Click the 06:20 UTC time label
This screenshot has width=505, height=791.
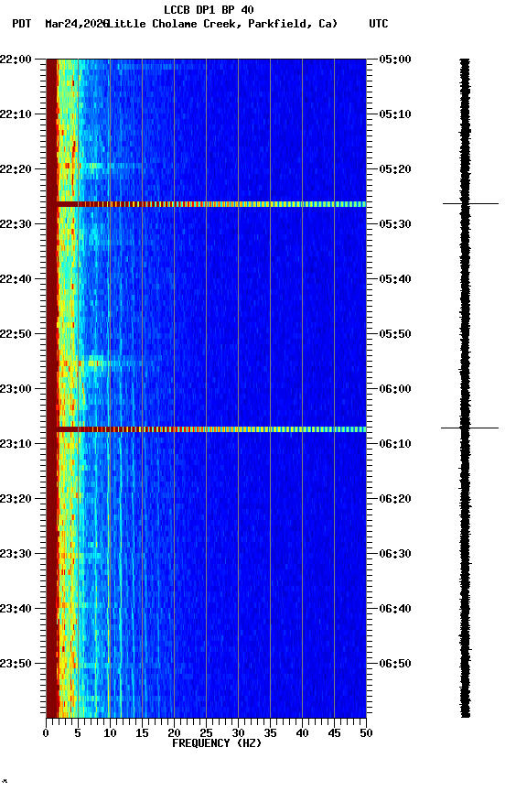(395, 499)
